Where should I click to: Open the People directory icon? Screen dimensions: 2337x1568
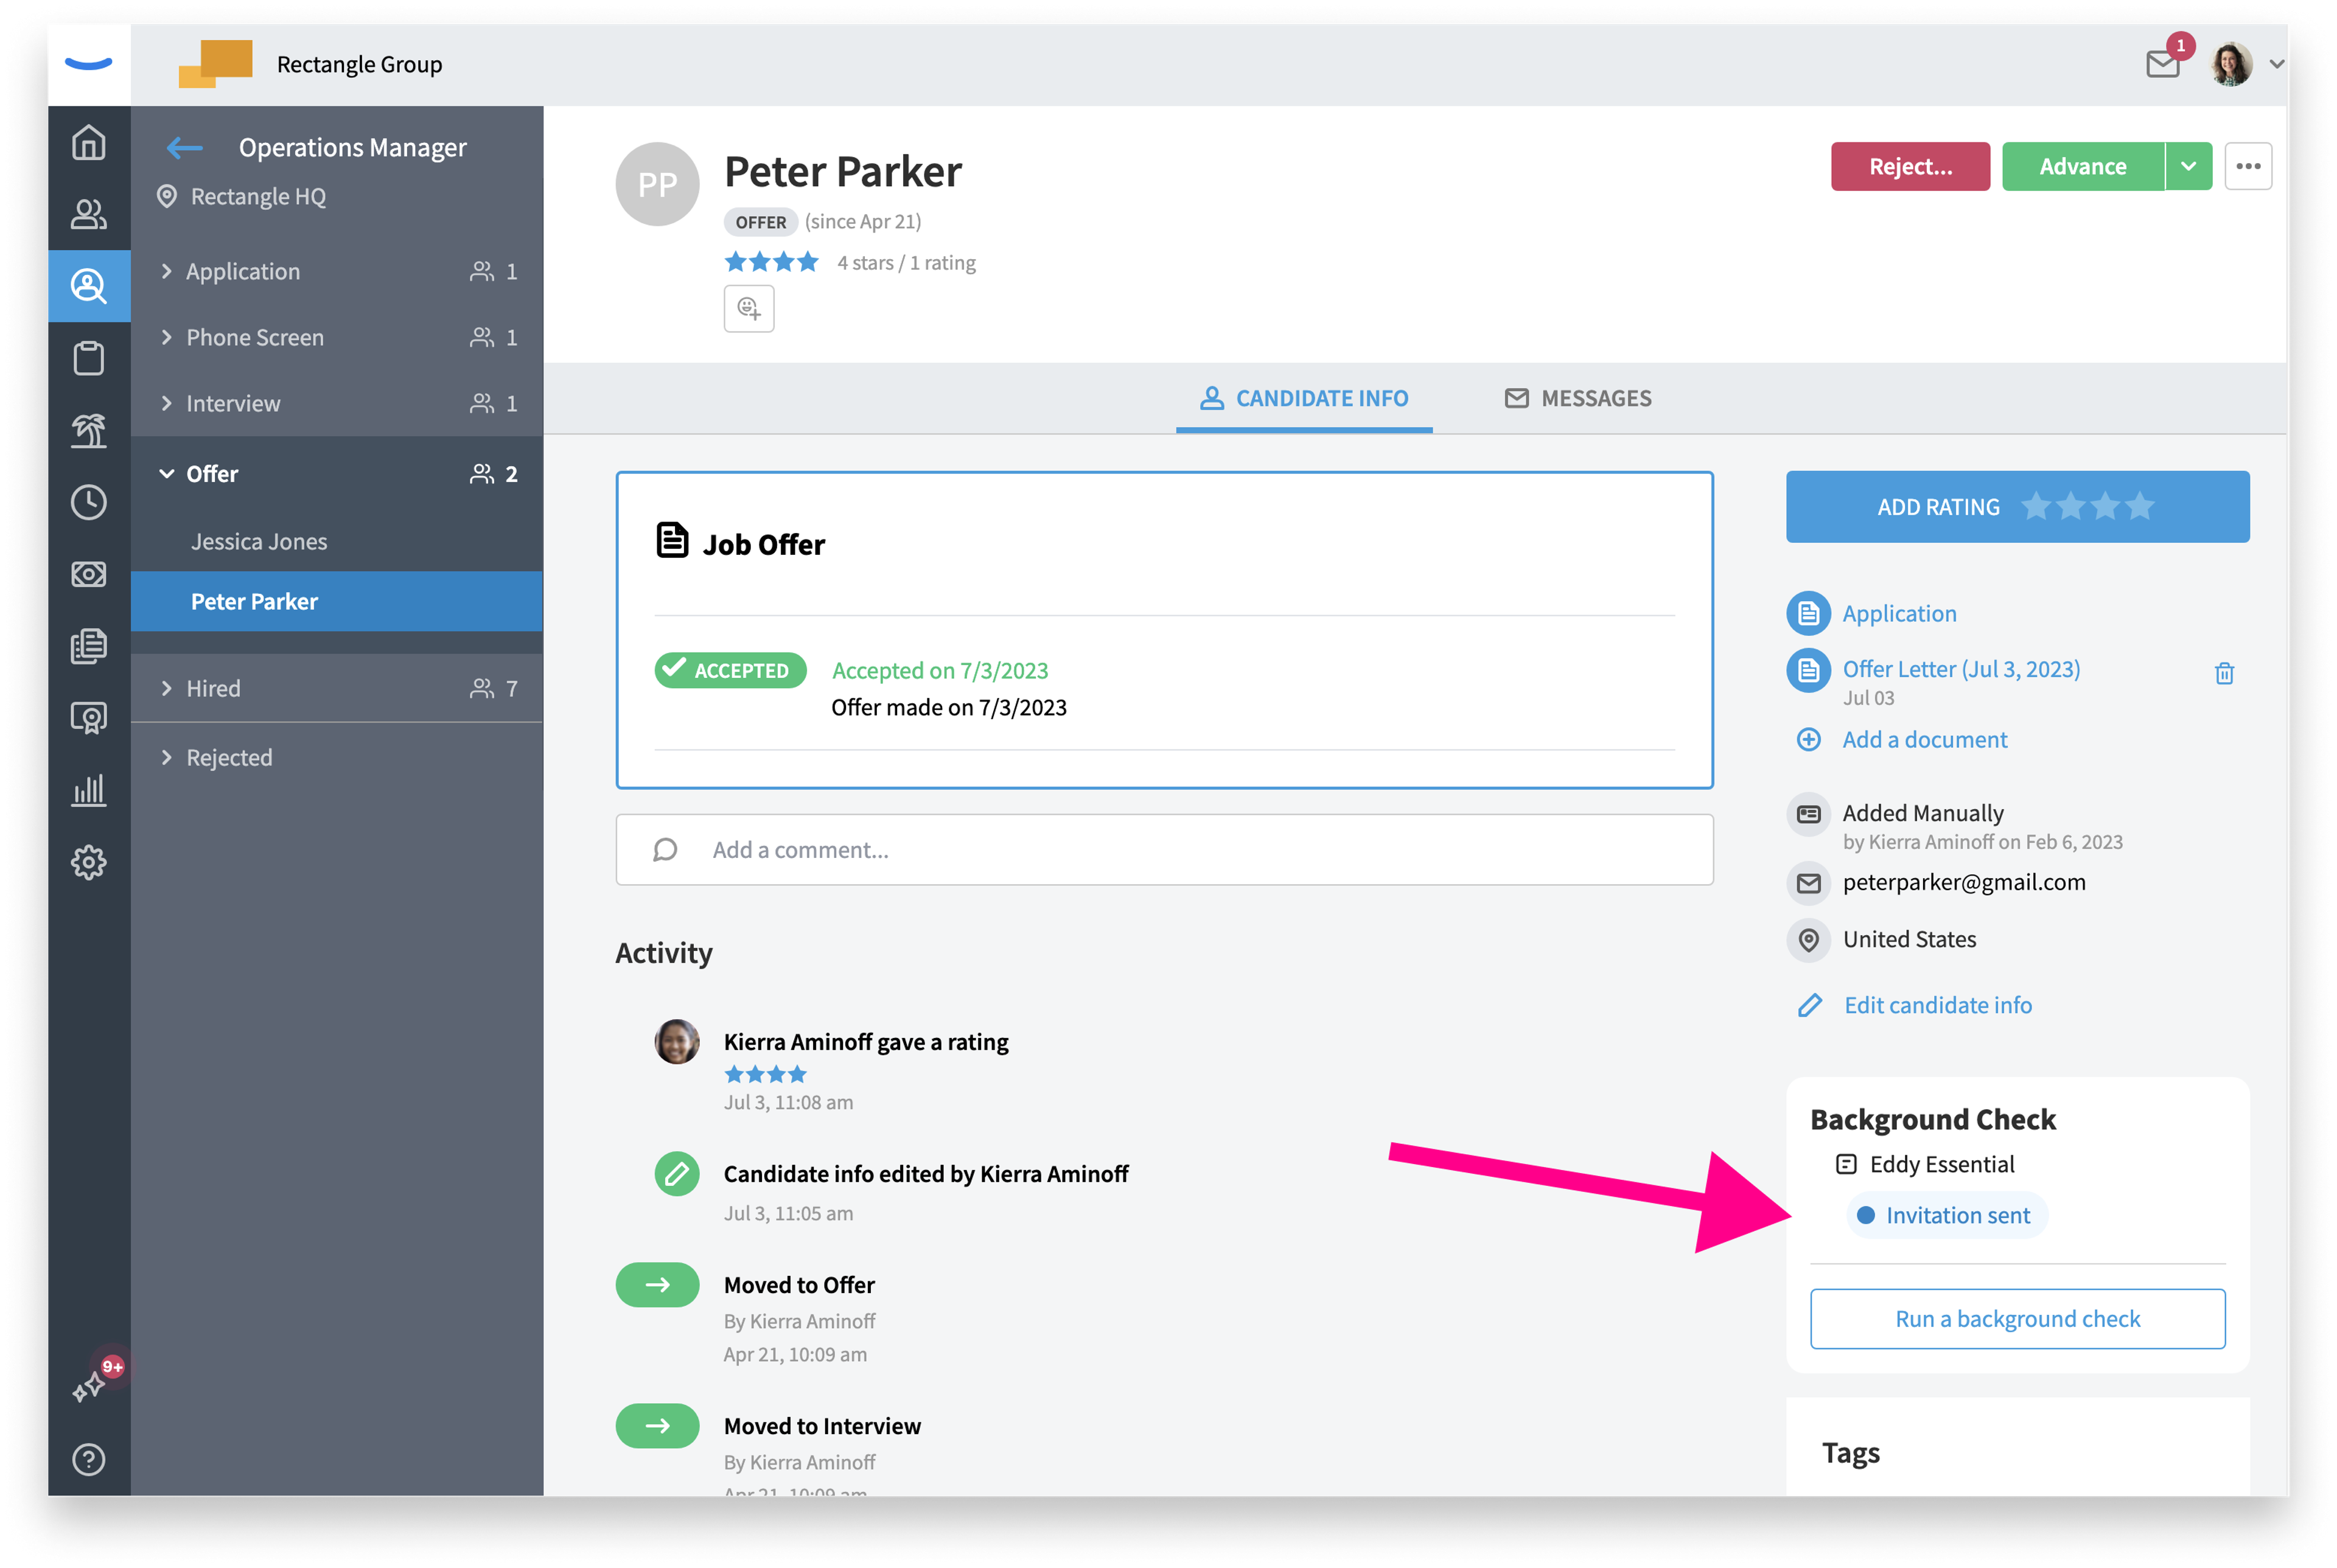89,214
